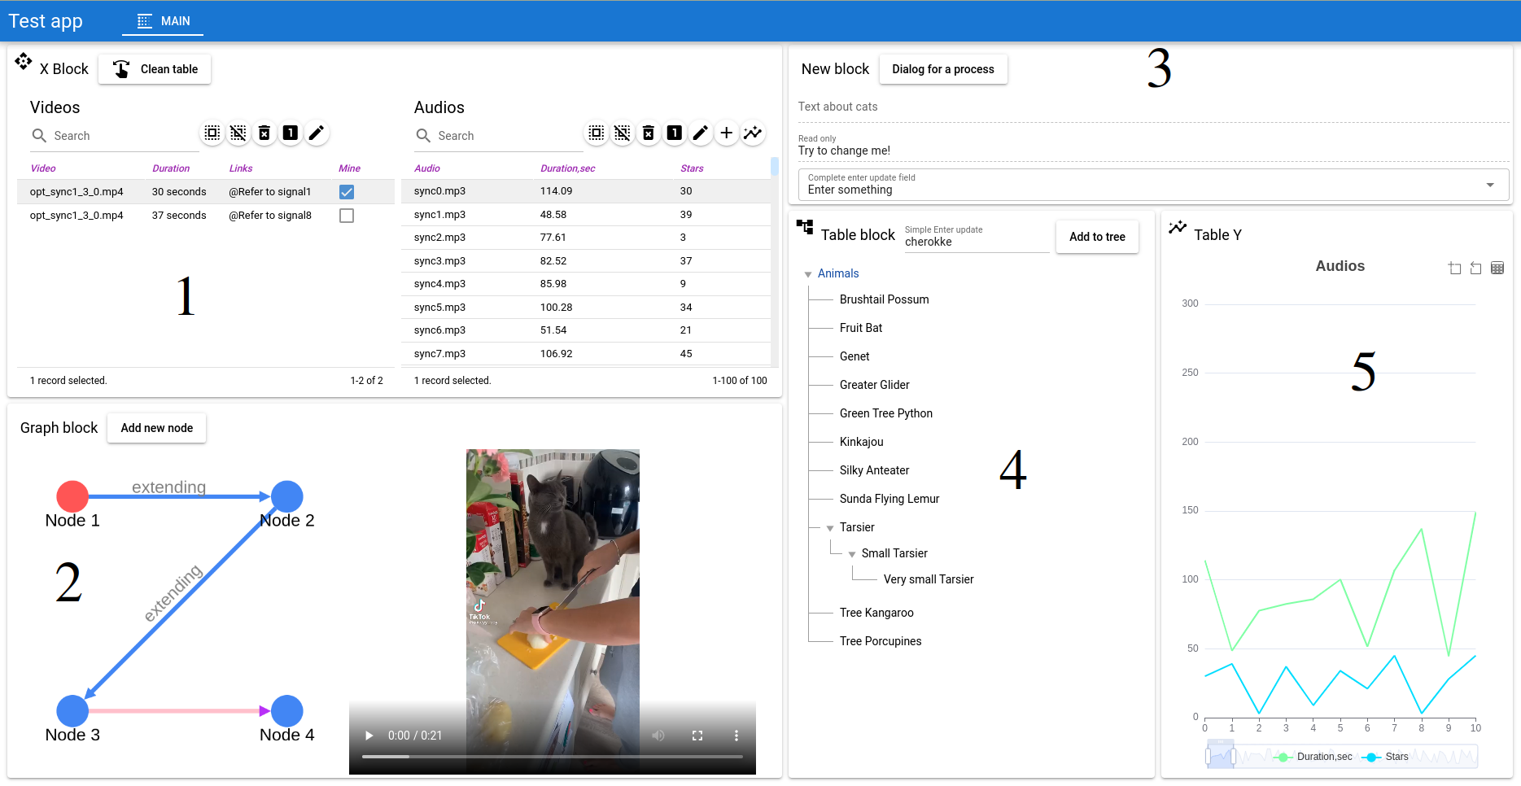Click select-all icon in Videos toolbar
The image size is (1521, 786).
212,133
